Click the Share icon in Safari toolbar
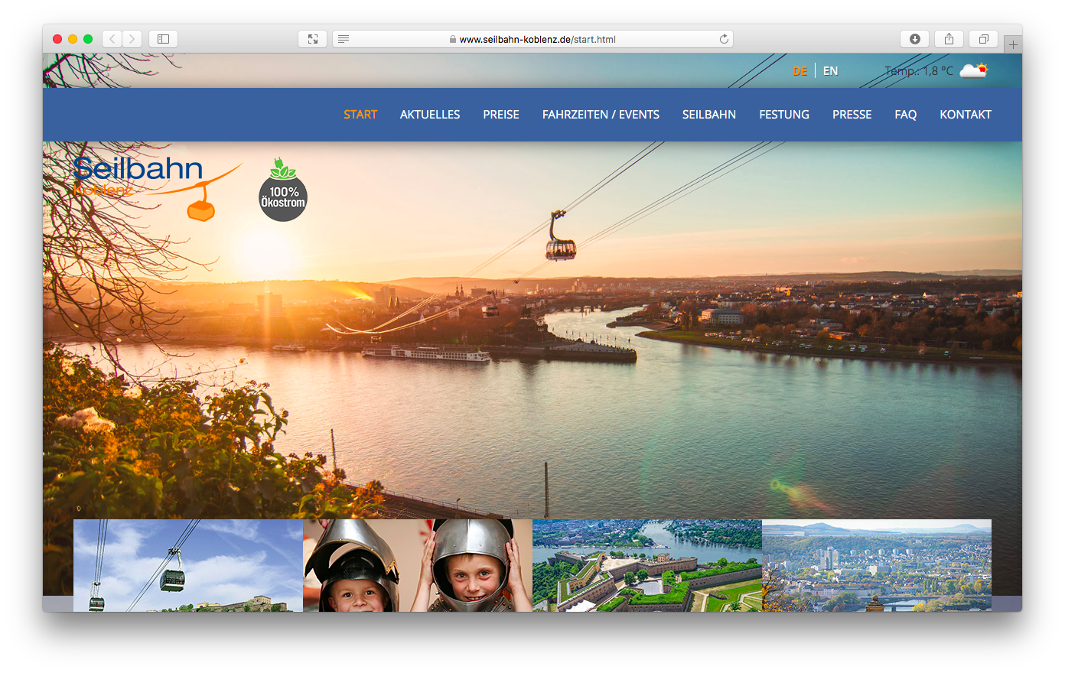Image resolution: width=1065 pixels, height=673 pixels. coord(949,39)
